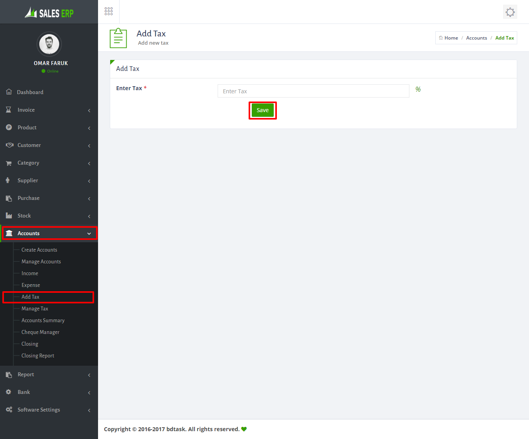
Task: Expand the Product menu chevron
Action: click(89, 128)
